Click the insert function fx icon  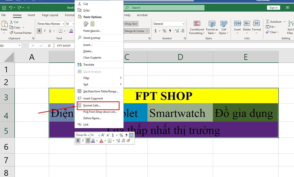(49, 46)
